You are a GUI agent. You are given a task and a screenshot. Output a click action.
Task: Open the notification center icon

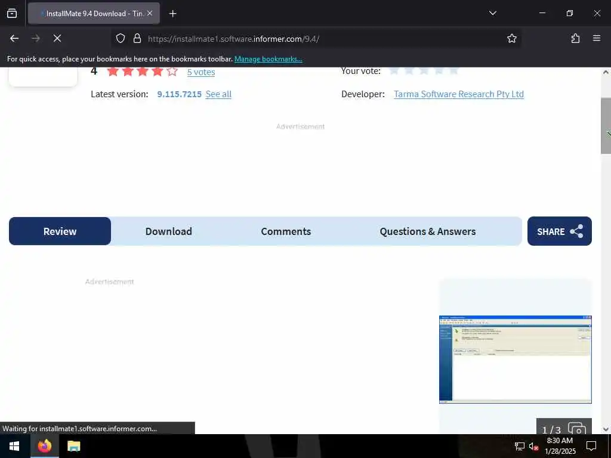click(x=591, y=446)
